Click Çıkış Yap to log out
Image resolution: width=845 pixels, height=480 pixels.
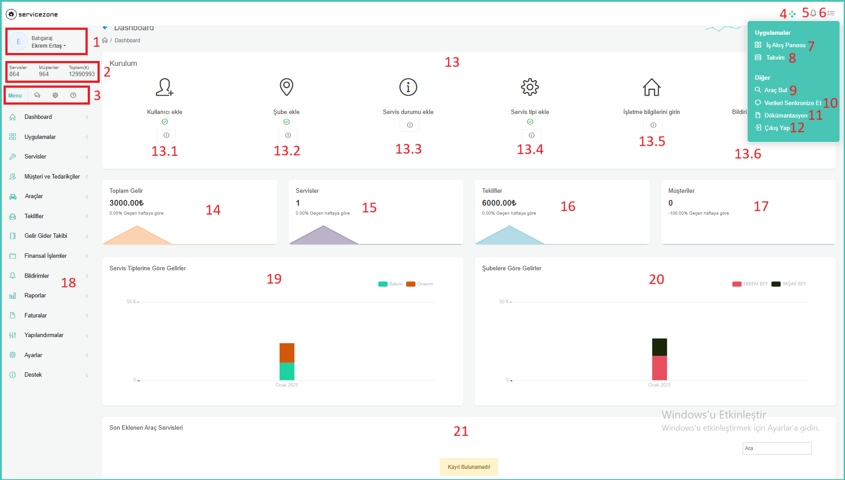[772, 128]
